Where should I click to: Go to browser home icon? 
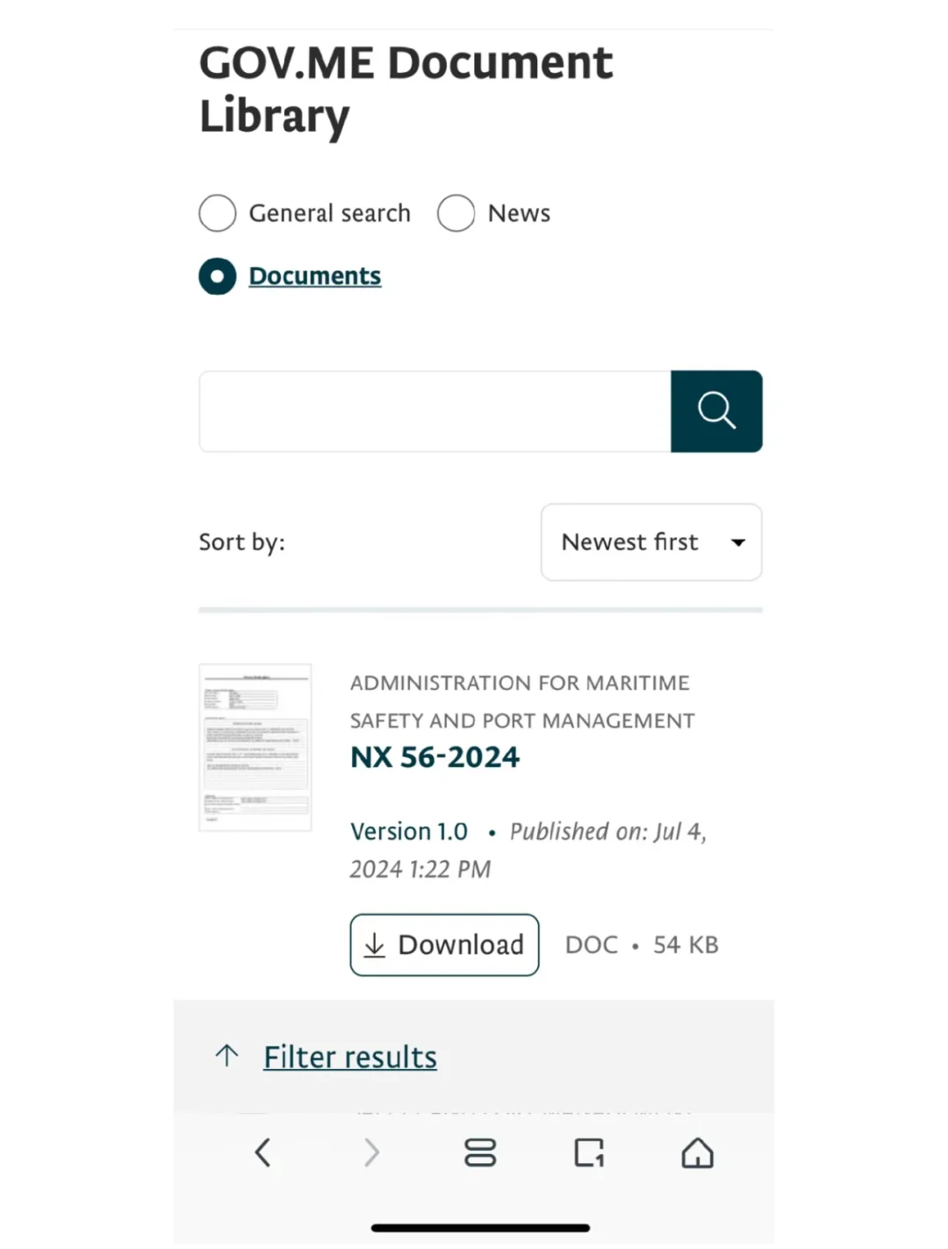coord(698,1152)
